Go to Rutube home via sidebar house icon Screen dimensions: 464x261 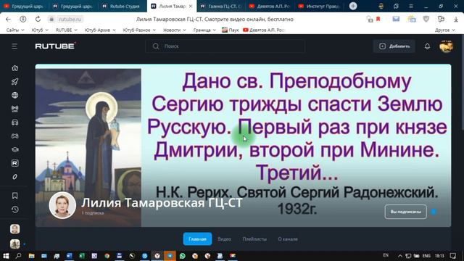[14, 68]
